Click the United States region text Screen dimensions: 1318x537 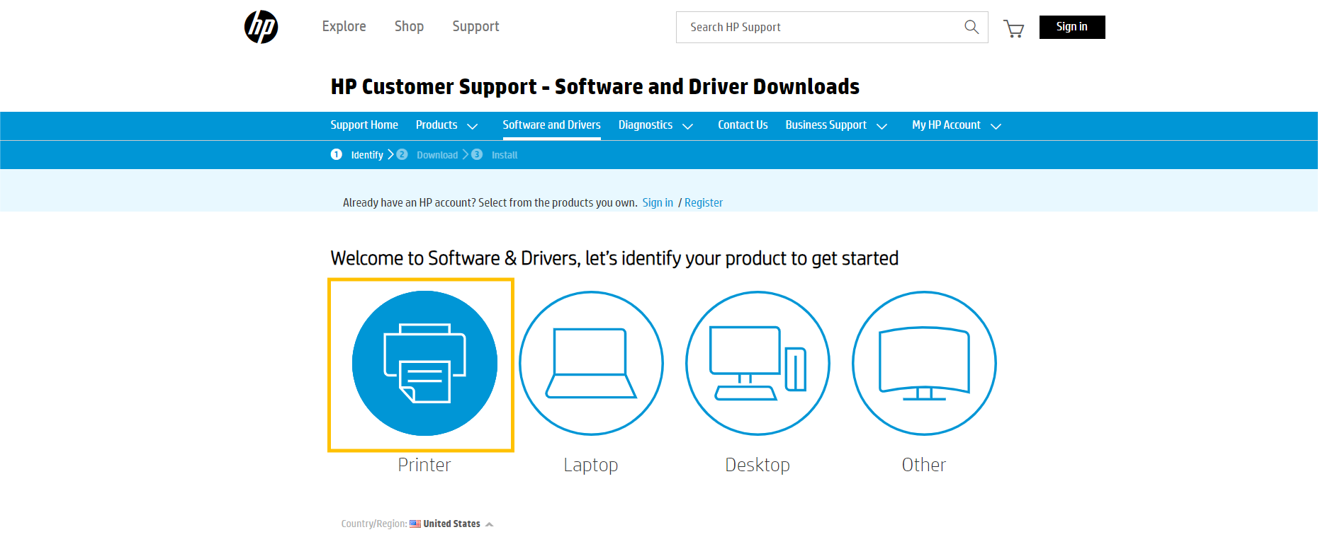point(452,524)
